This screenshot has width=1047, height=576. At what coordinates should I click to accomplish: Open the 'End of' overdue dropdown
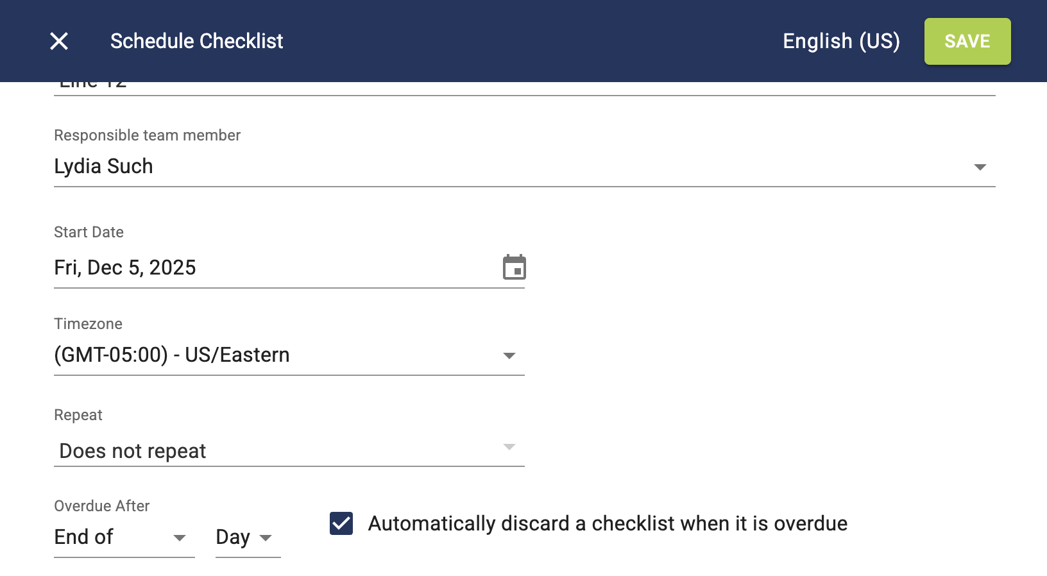pos(115,538)
